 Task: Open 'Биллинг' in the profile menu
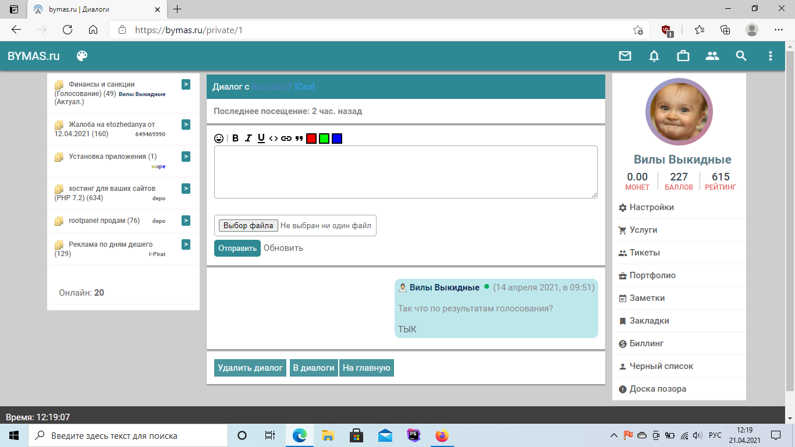[646, 343]
